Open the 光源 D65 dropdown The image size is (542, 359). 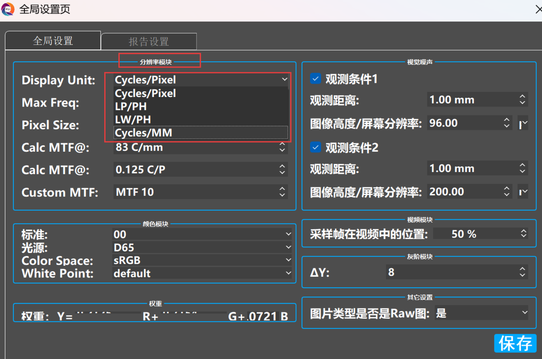click(288, 247)
